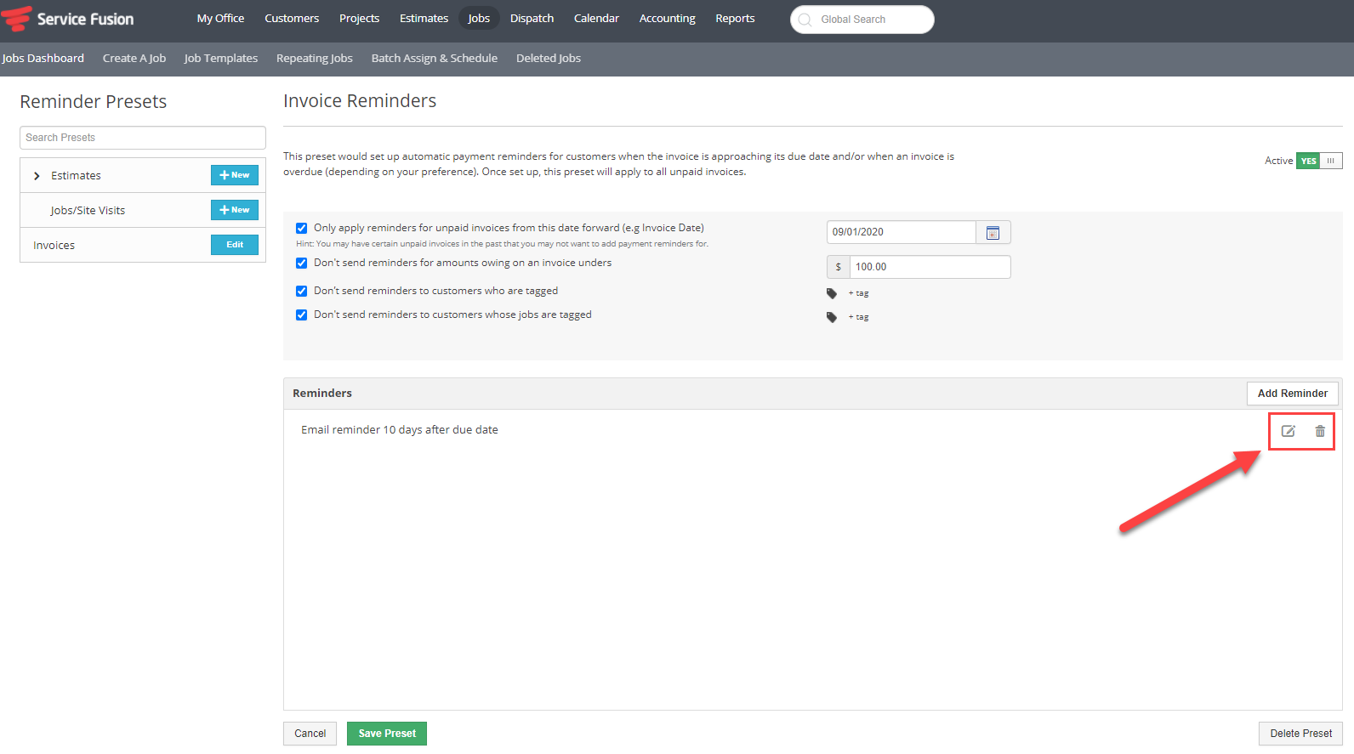Click the jobs tag icon

(x=832, y=317)
